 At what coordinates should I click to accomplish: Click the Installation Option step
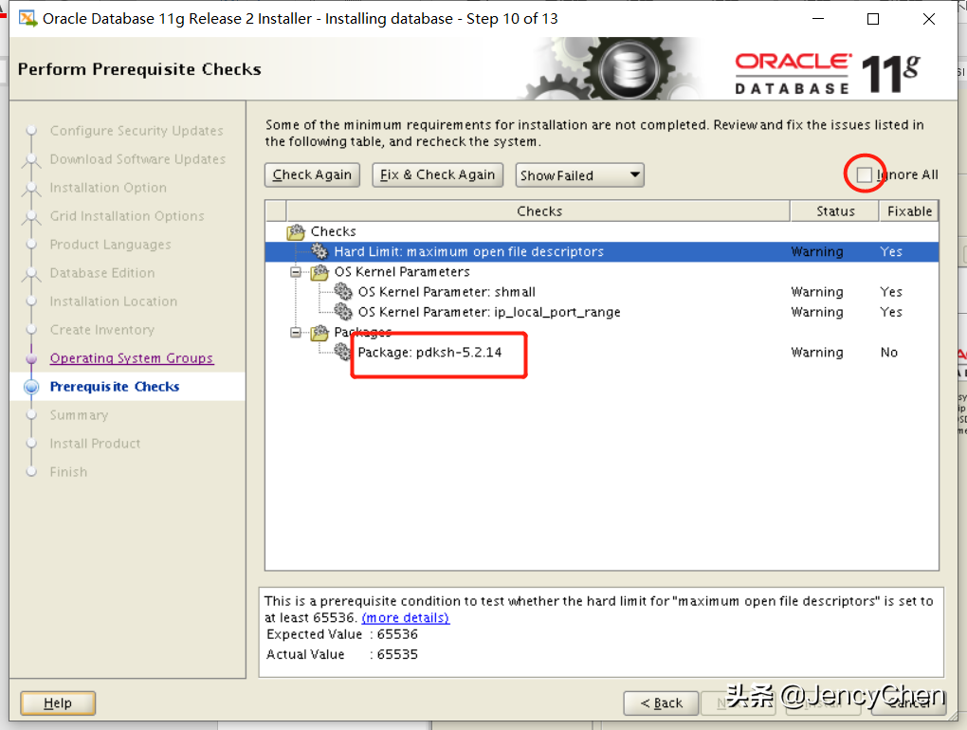[x=108, y=188]
